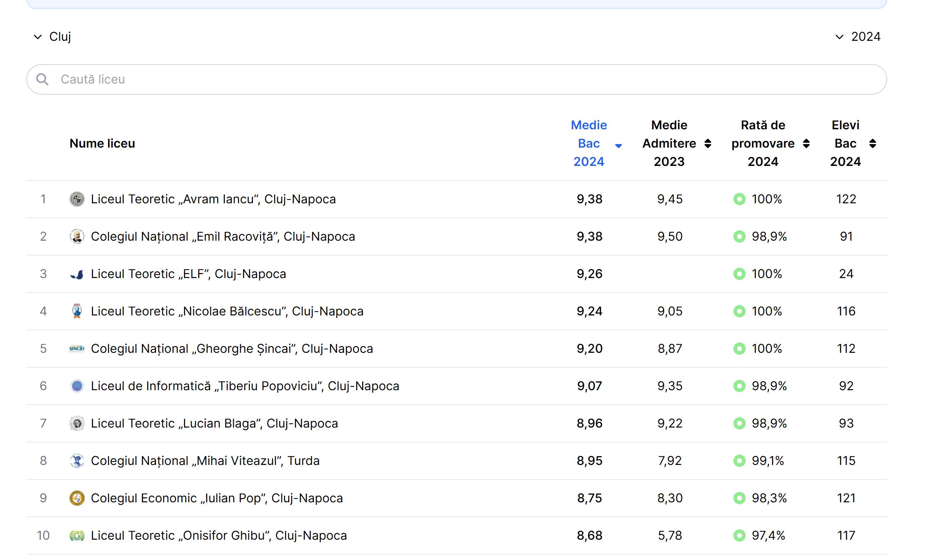Click the Emil Racoviță school logo icon
The width and height of the screenshot is (925, 558).
pyautogui.click(x=77, y=236)
